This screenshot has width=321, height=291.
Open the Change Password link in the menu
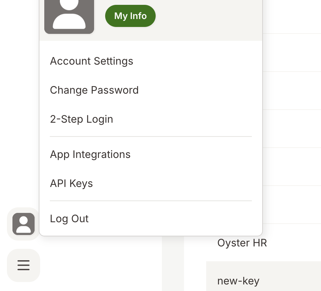pos(94,90)
